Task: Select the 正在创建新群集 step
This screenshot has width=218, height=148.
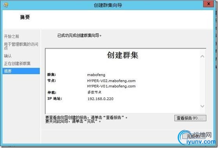Action: [17, 64]
